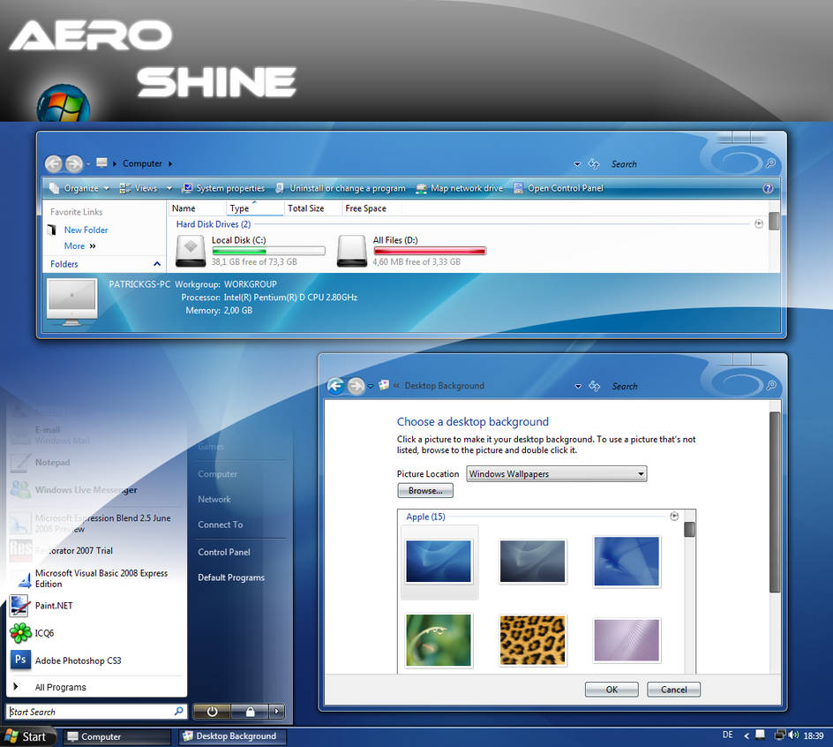Click the volume icon in system tray

tap(793, 735)
